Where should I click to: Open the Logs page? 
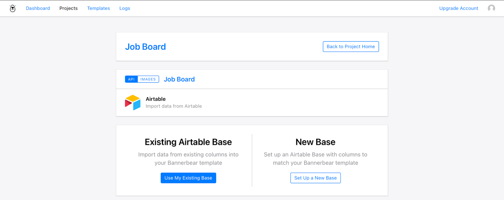(125, 8)
